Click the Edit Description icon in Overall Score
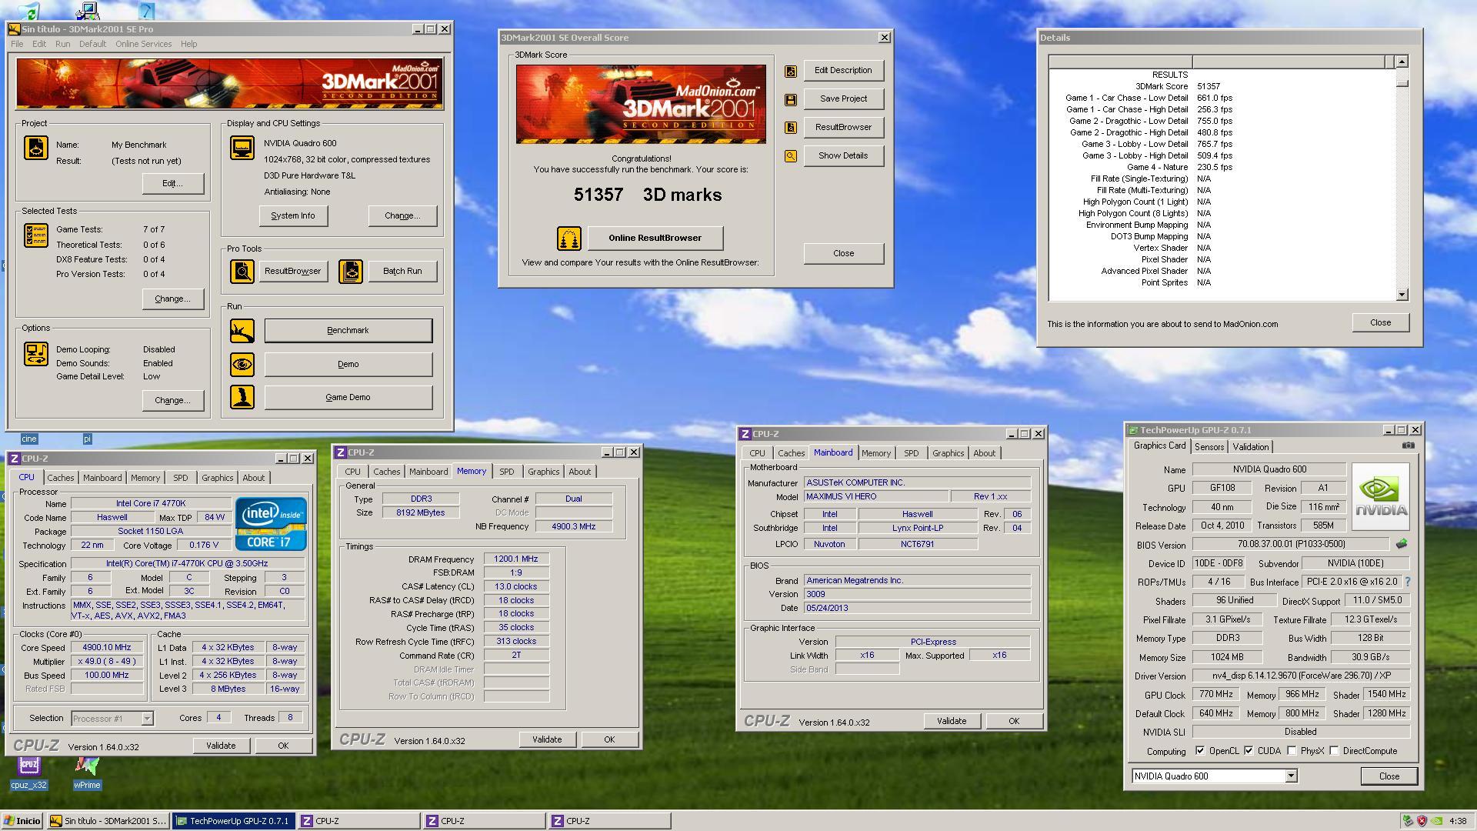Image resolution: width=1477 pixels, height=831 pixels. 791,72
